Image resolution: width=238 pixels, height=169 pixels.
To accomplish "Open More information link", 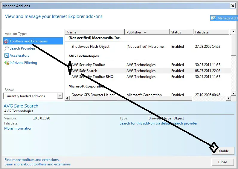I will click(18, 128).
